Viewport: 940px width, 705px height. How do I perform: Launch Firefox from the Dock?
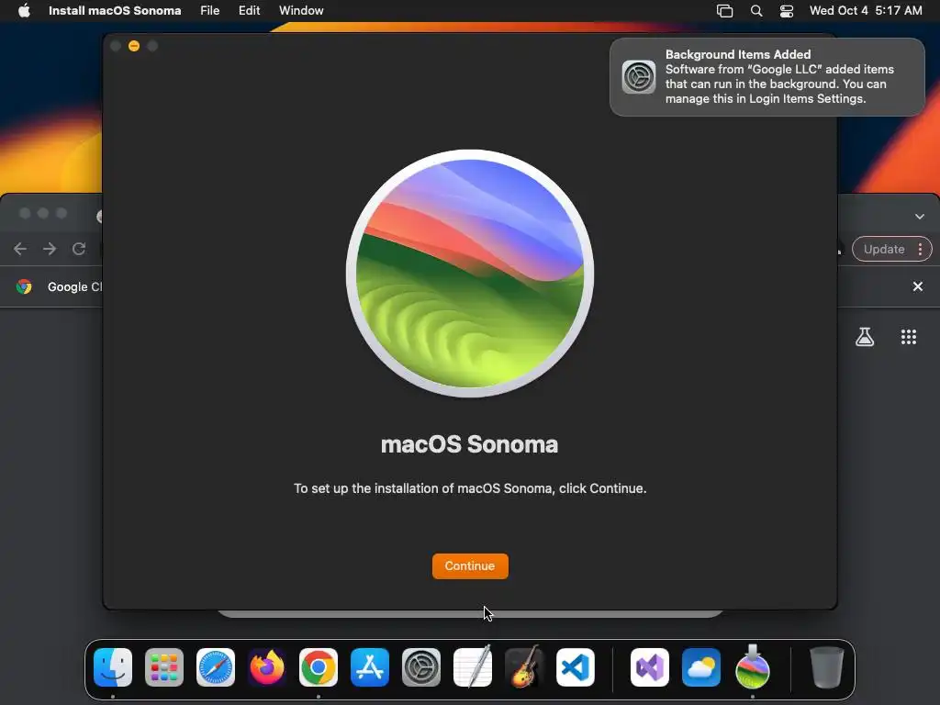click(267, 667)
